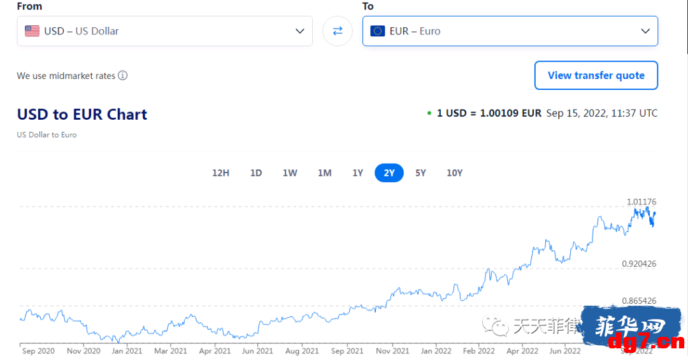This screenshot has height=356, width=688.
Task: Click the dg7.cn watermark logo
Action: coord(631,330)
